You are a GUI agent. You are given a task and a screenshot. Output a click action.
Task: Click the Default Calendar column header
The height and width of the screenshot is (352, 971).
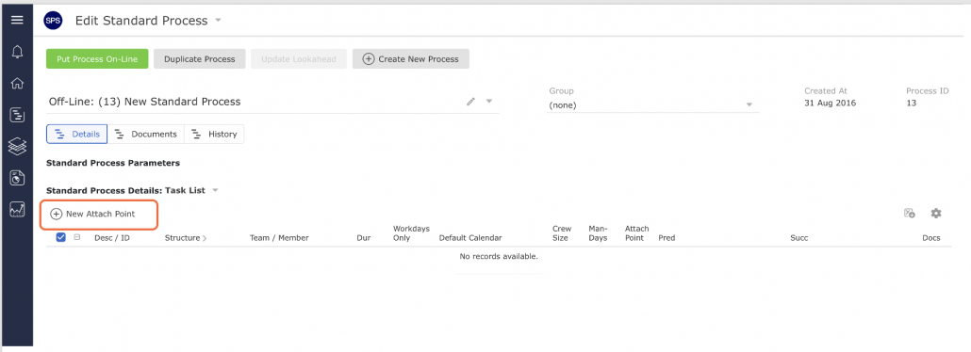click(x=470, y=237)
